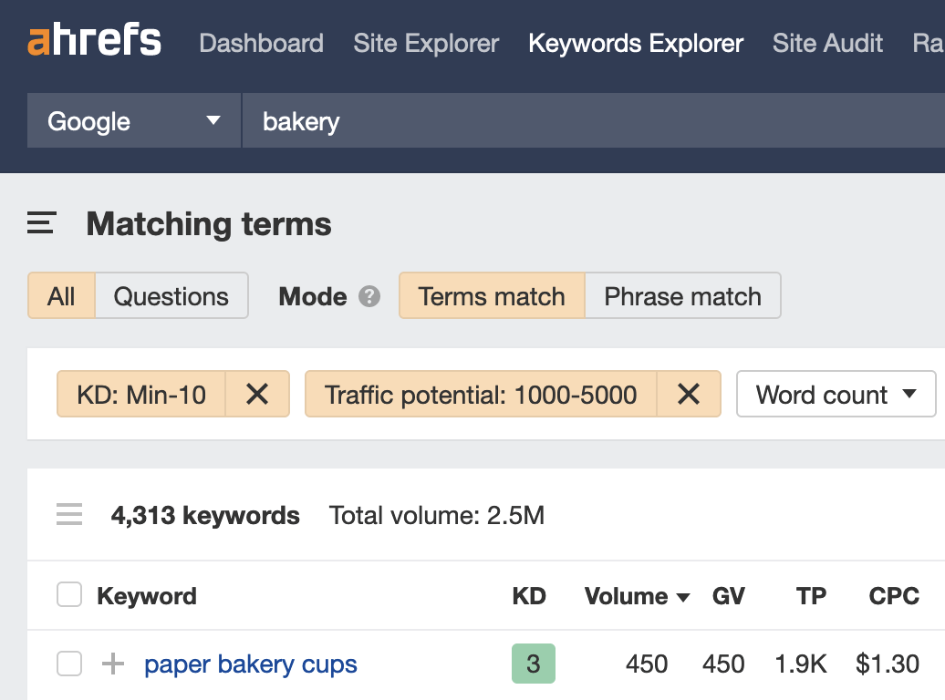Image resolution: width=945 pixels, height=700 pixels.
Task: Click the green KD score badge
Action: coord(533,664)
